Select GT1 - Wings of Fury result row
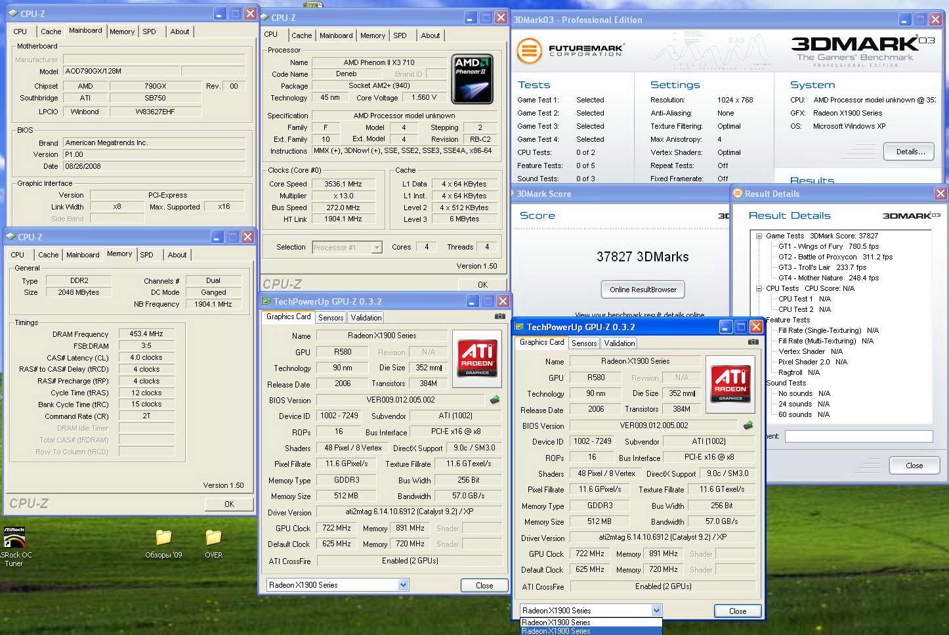The width and height of the screenshot is (949, 635). tap(828, 246)
